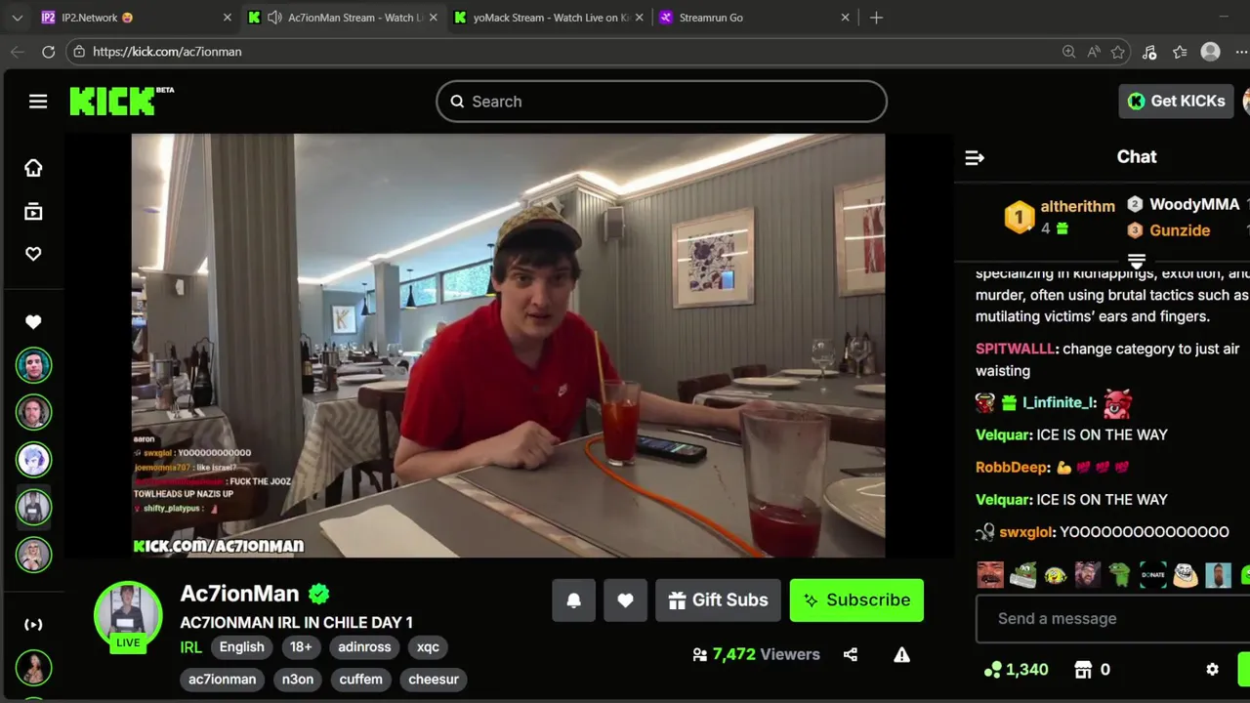The width and height of the screenshot is (1250, 703).
Task: Select the cheesur tag
Action: point(434,680)
